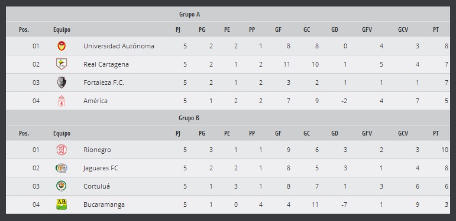Click the Jaguares FC team logo
Image resolution: width=456 pixels, height=221 pixels.
pyautogui.click(x=62, y=168)
